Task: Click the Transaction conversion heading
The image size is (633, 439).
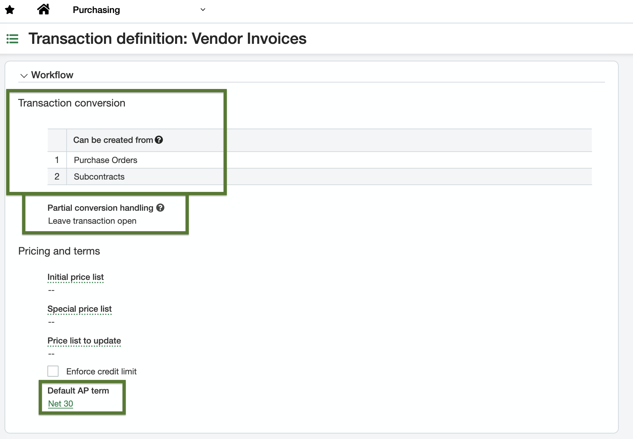Action: [x=72, y=103]
